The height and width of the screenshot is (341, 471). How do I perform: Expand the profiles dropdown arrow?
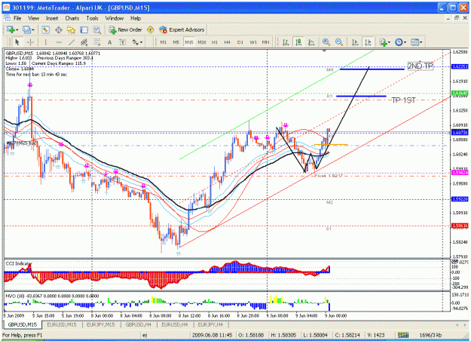click(33, 29)
